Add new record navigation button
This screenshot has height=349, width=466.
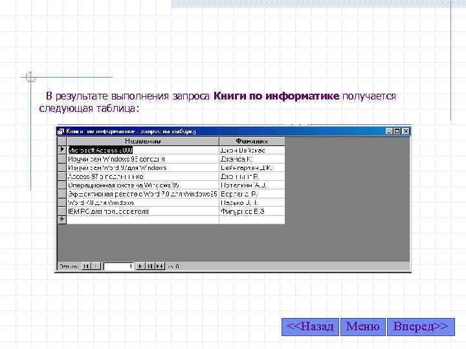(x=160, y=266)
